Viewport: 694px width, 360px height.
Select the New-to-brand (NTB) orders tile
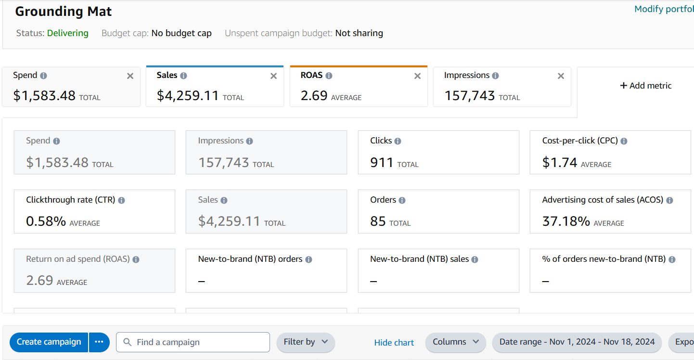(266, 270)
